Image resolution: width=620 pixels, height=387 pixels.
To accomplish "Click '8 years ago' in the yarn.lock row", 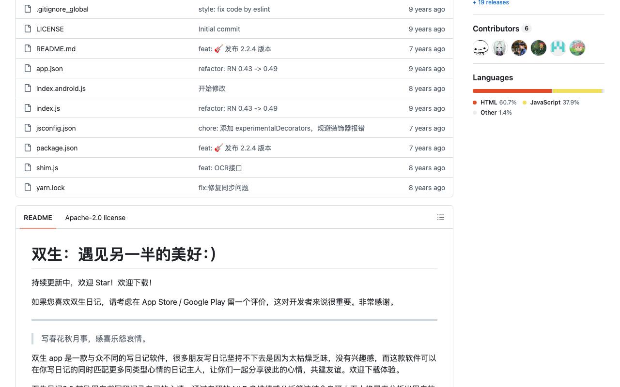I will click(427, 188).
